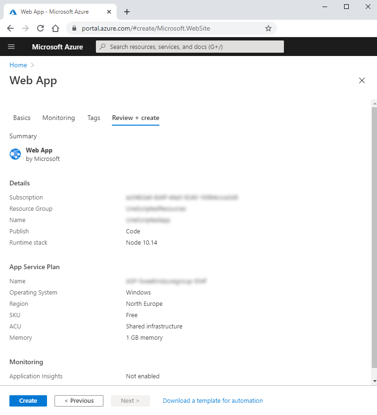
Task: Bookmark this page with the star icon
Action: pos(268,28)
